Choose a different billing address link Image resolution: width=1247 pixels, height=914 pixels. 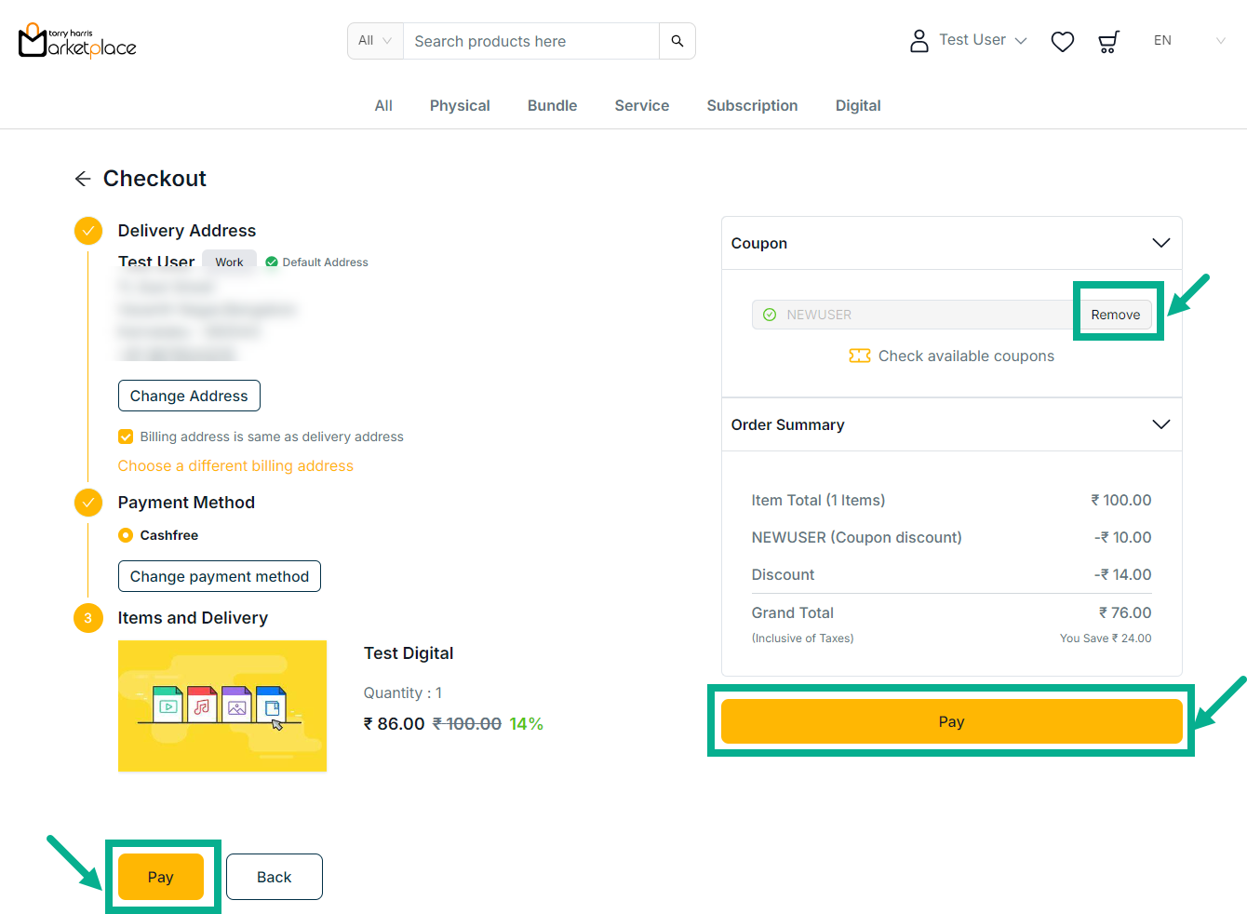[235, 466]
